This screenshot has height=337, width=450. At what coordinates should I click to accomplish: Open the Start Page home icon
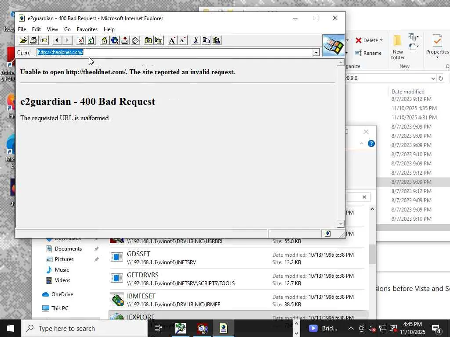coord(104,40)
